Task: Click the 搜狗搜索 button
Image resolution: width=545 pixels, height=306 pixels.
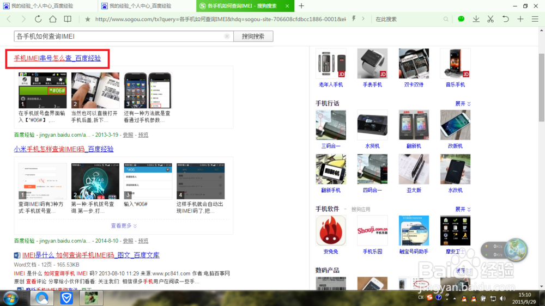Action: [253, 36]
